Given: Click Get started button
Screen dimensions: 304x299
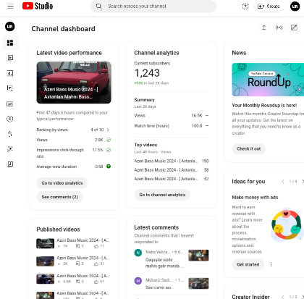Looking at the screenshot, I should 248,264.
